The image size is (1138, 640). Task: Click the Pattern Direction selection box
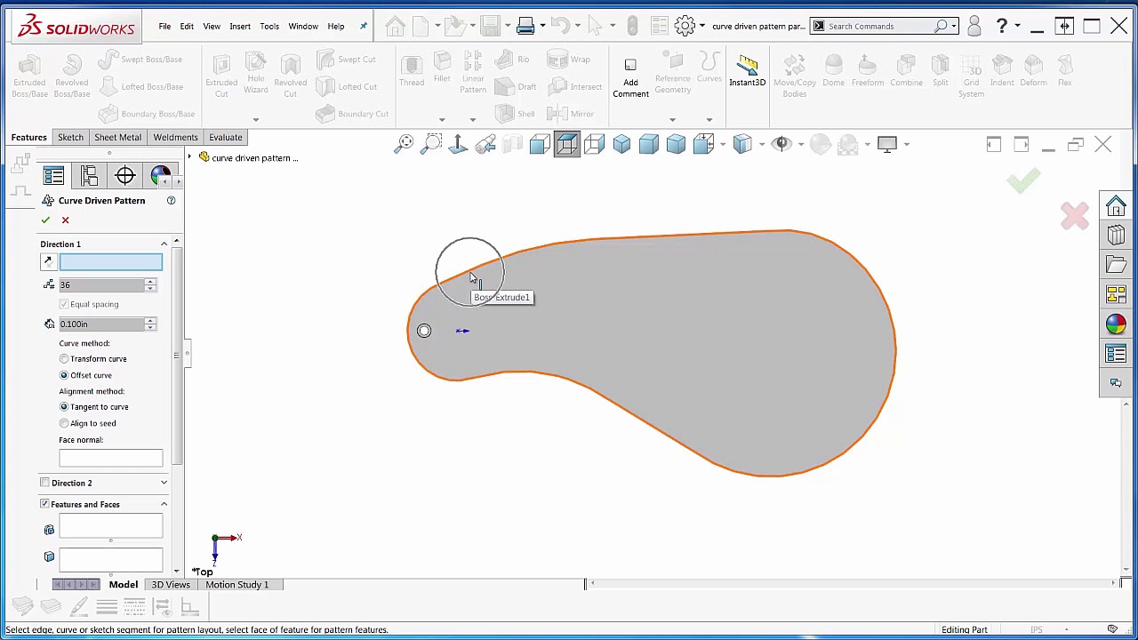click(x=111, y=261)
